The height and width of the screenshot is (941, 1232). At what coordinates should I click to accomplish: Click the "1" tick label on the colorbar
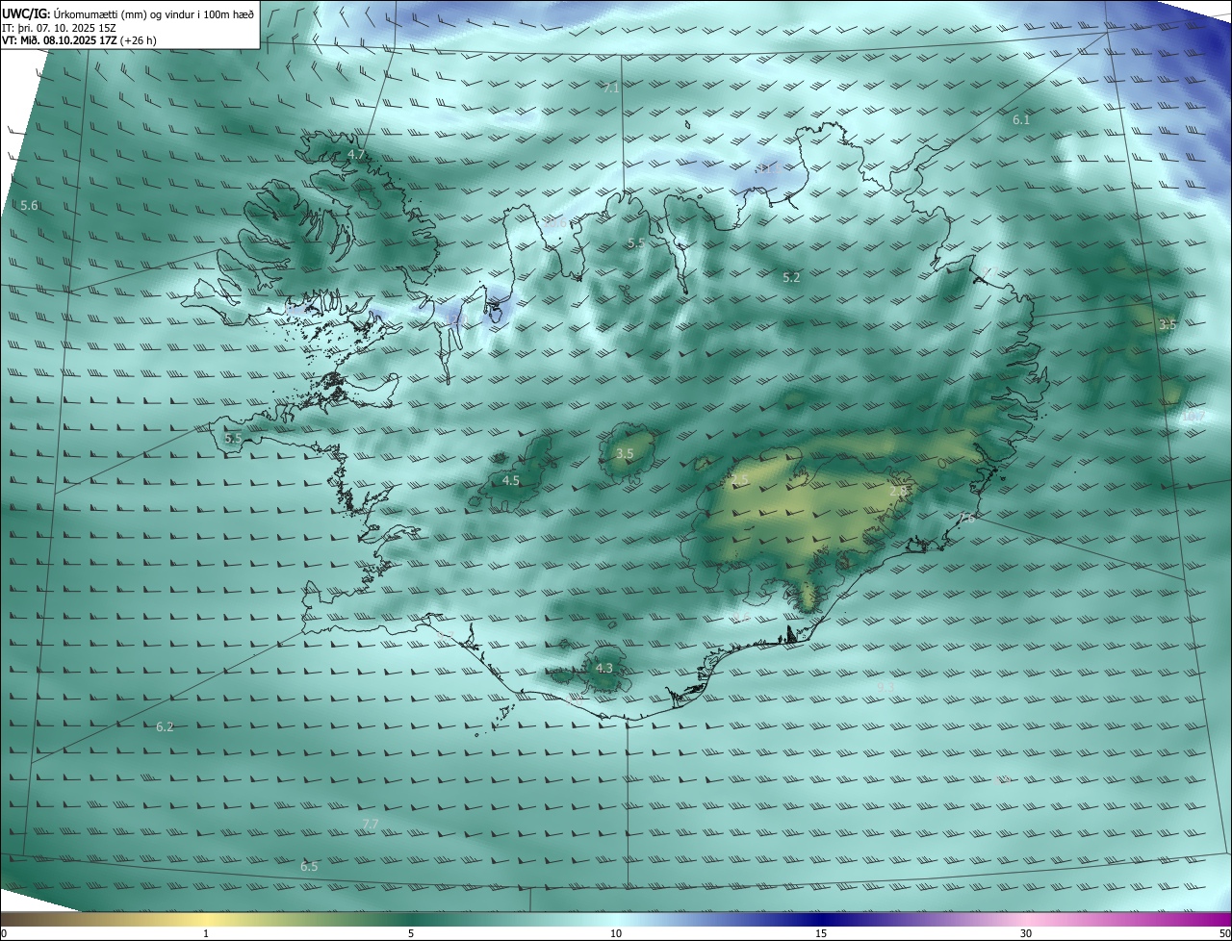tap(206, 934)
